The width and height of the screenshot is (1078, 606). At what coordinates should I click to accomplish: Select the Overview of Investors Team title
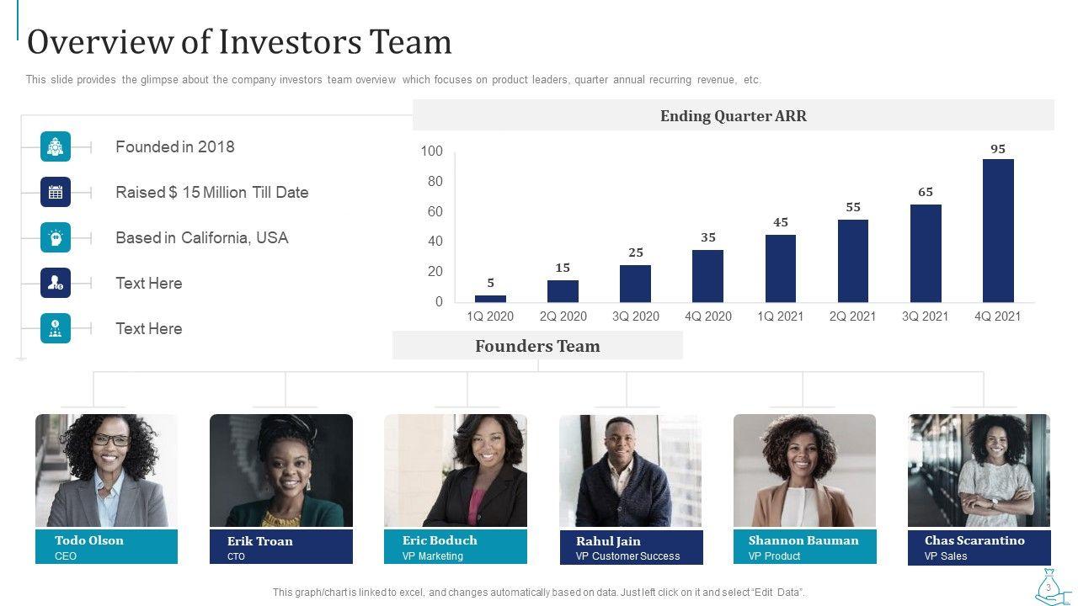pyautogui.click(x=240, y=42)
